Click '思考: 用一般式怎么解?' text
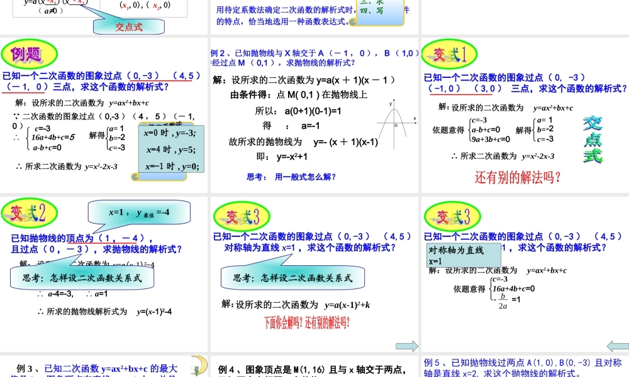Screen dimensions: 629x377 tap(291, 177)
